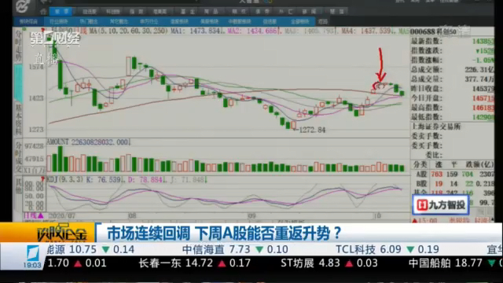This screenshot has width=503, height=283.
Task: Select the 分时成交 vertical side tab
Action: click(18, 154)
